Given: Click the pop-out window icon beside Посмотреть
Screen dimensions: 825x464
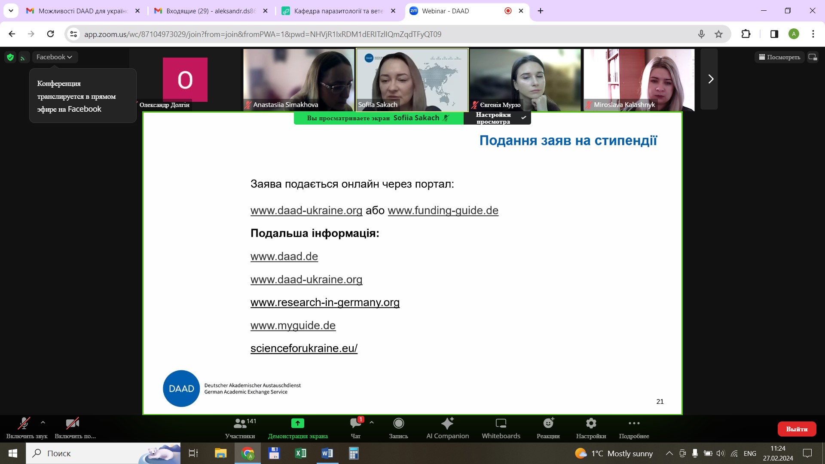Looking at the screenshot, I should [813, 57].
